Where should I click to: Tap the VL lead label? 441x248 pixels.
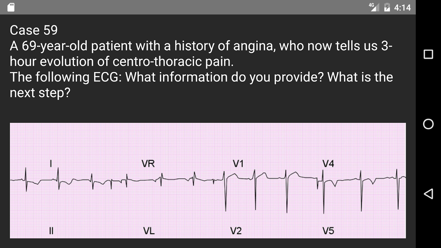click(x=149, y=231)
